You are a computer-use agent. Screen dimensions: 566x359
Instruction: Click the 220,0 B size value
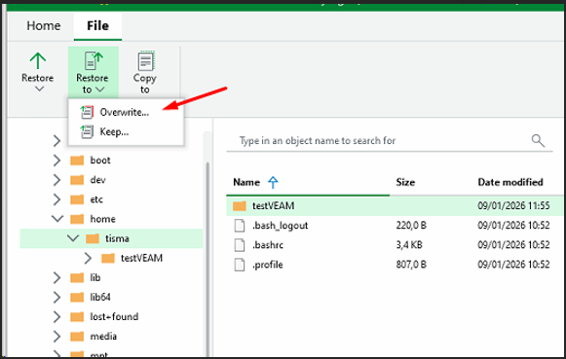(411, 226)
